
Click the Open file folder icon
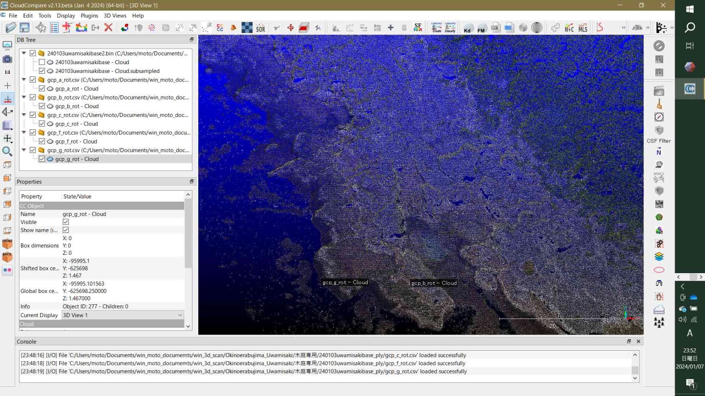[x=11, y=27]
